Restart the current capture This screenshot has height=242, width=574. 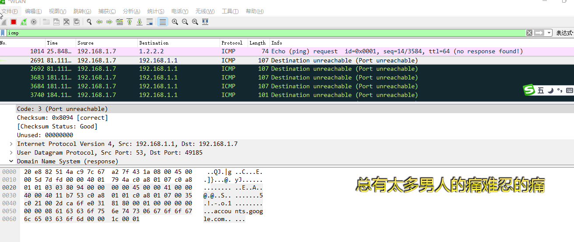pos(24,22)
